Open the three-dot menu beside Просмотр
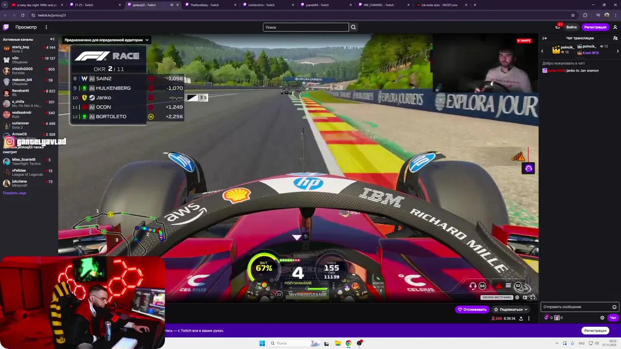 click(46, 27)
